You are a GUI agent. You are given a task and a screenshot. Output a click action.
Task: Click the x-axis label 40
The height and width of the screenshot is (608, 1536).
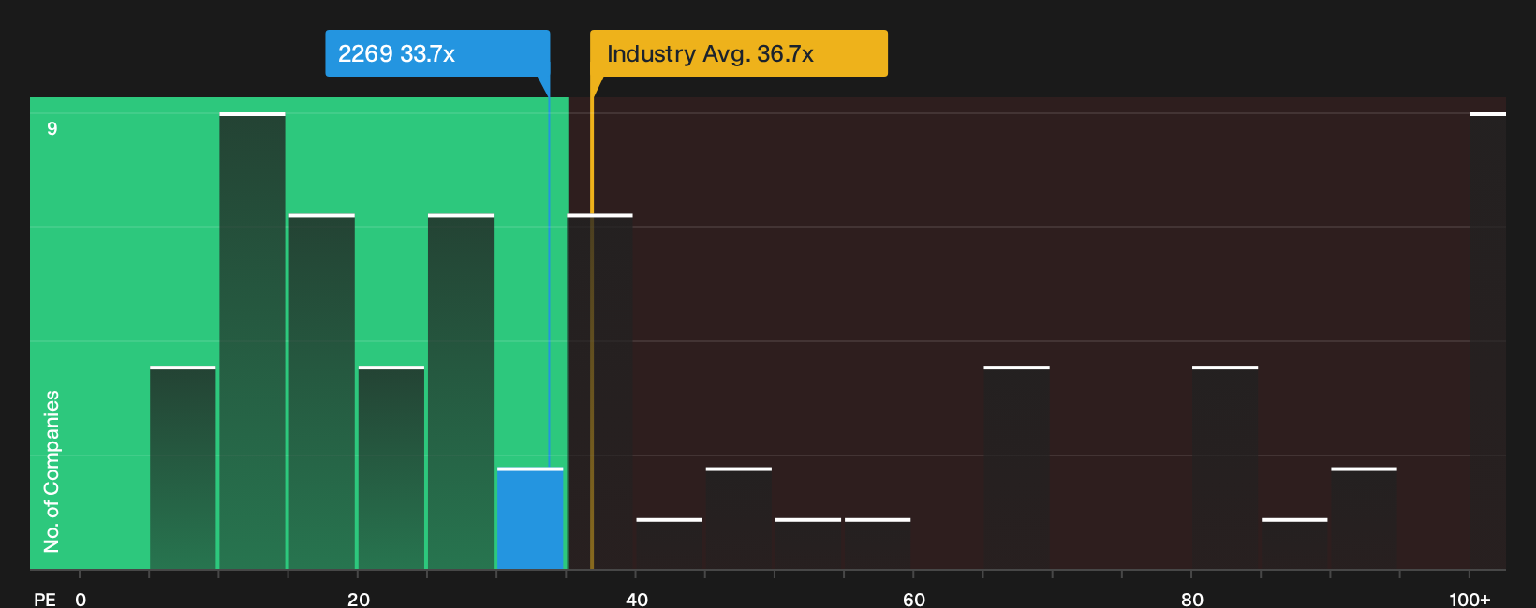click(636, 599)
